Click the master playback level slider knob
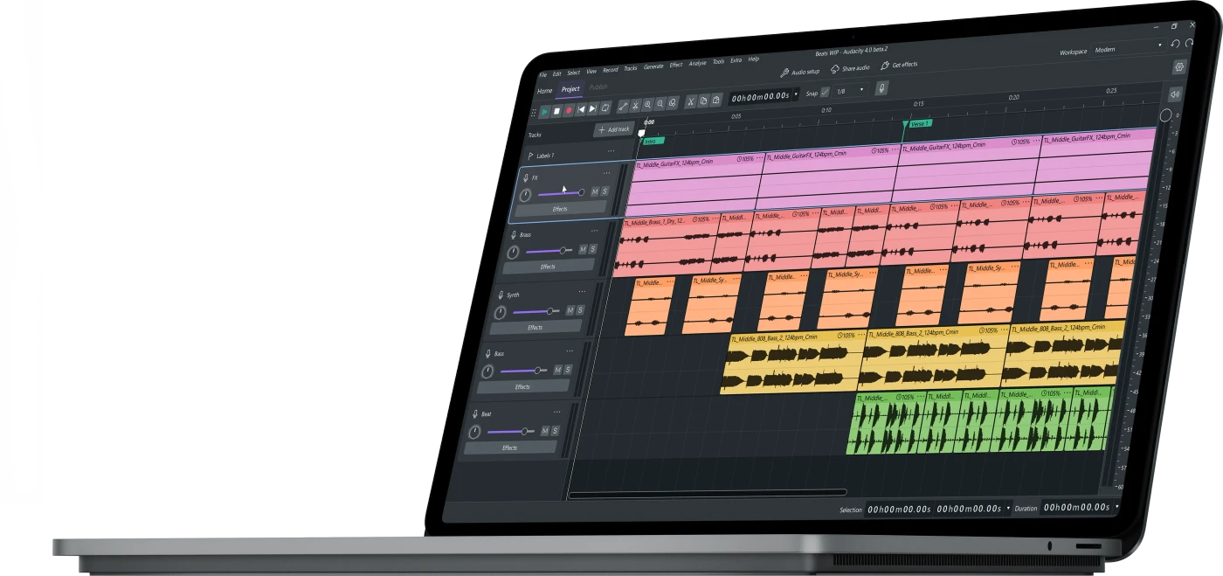The width and height of the screenshot is (1223, 576). click(x=1165, y=115)
